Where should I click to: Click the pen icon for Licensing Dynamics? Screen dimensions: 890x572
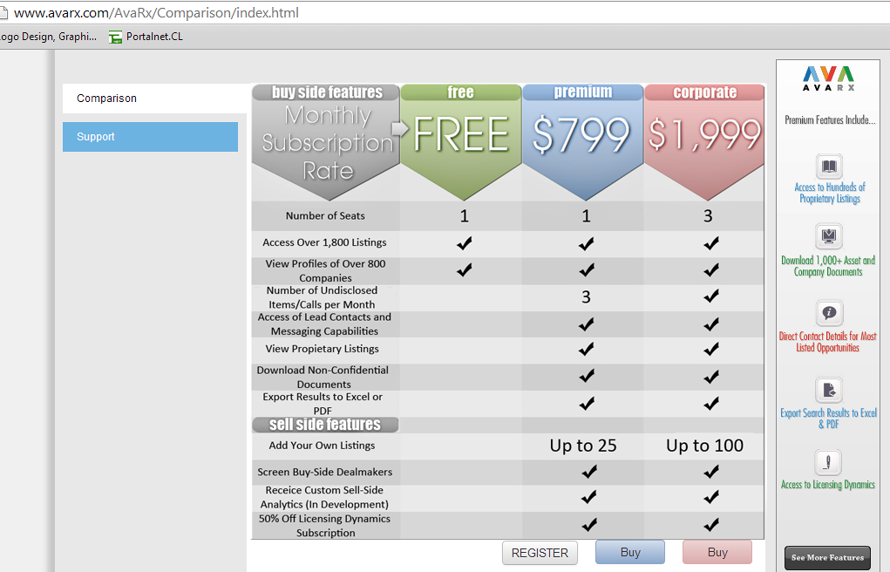coord(828,462)
